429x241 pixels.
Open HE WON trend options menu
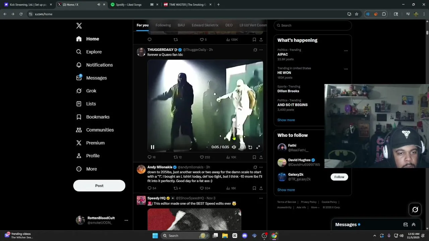[x=346, y=69]
